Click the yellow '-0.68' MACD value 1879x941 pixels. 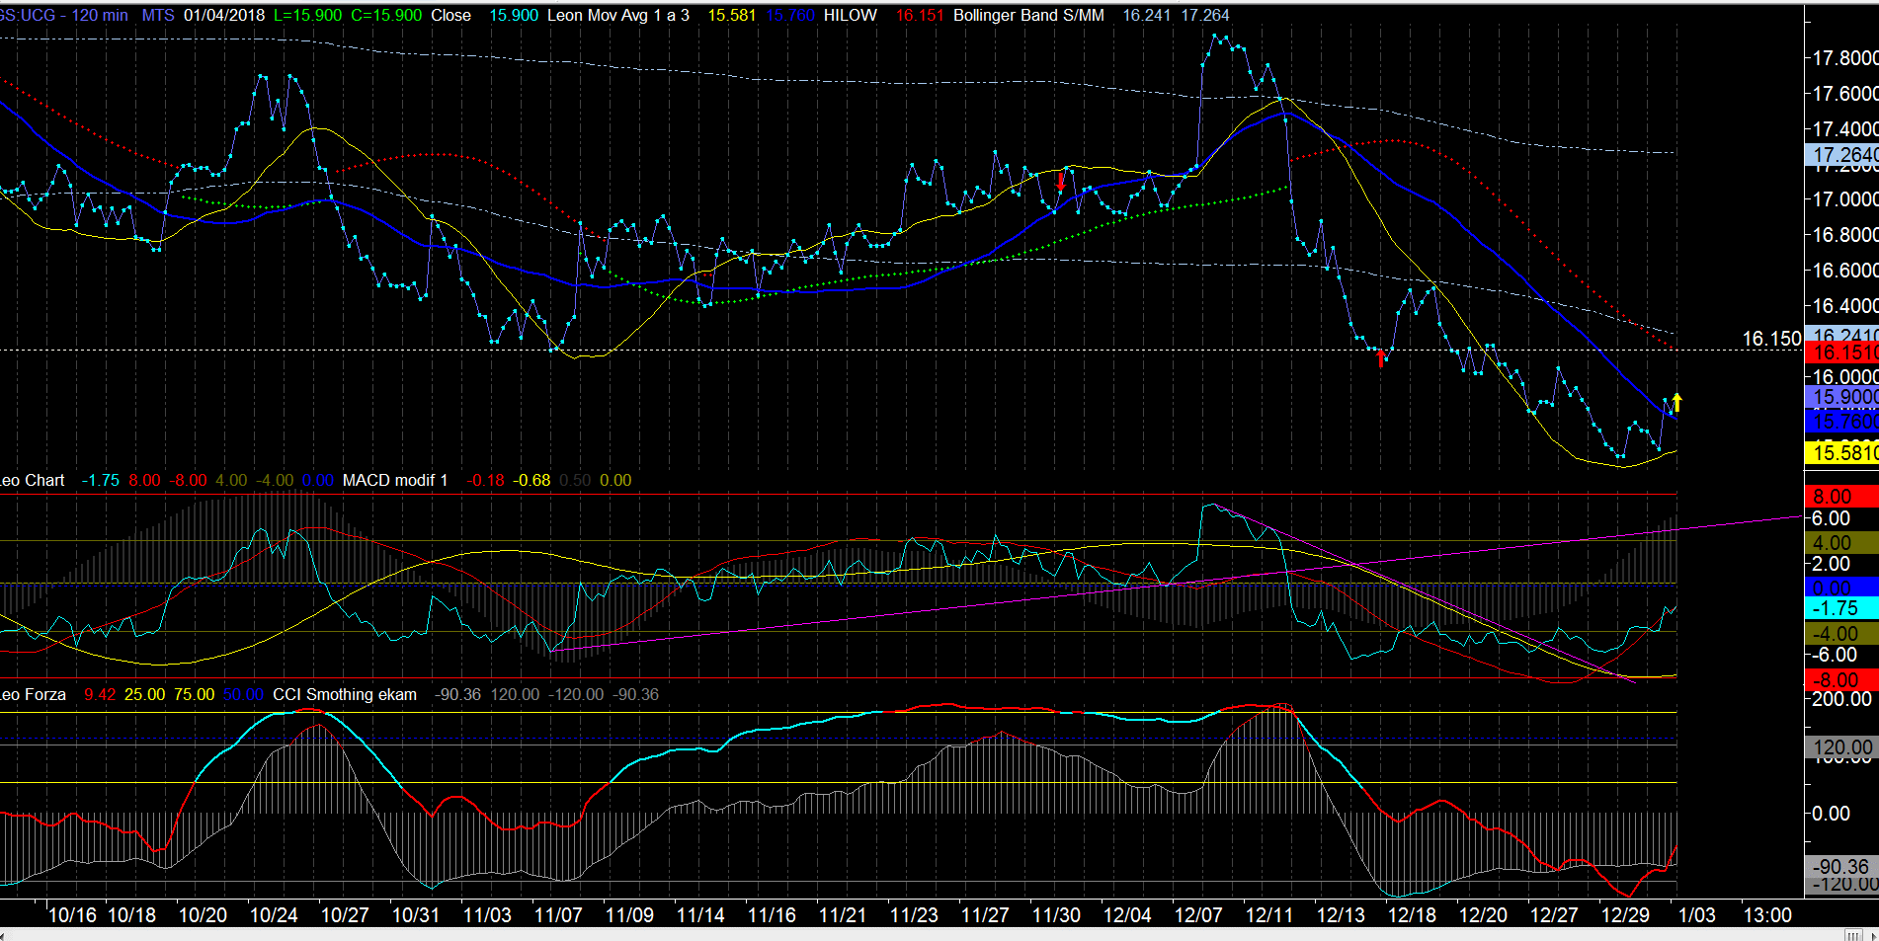tap(533, 480)
